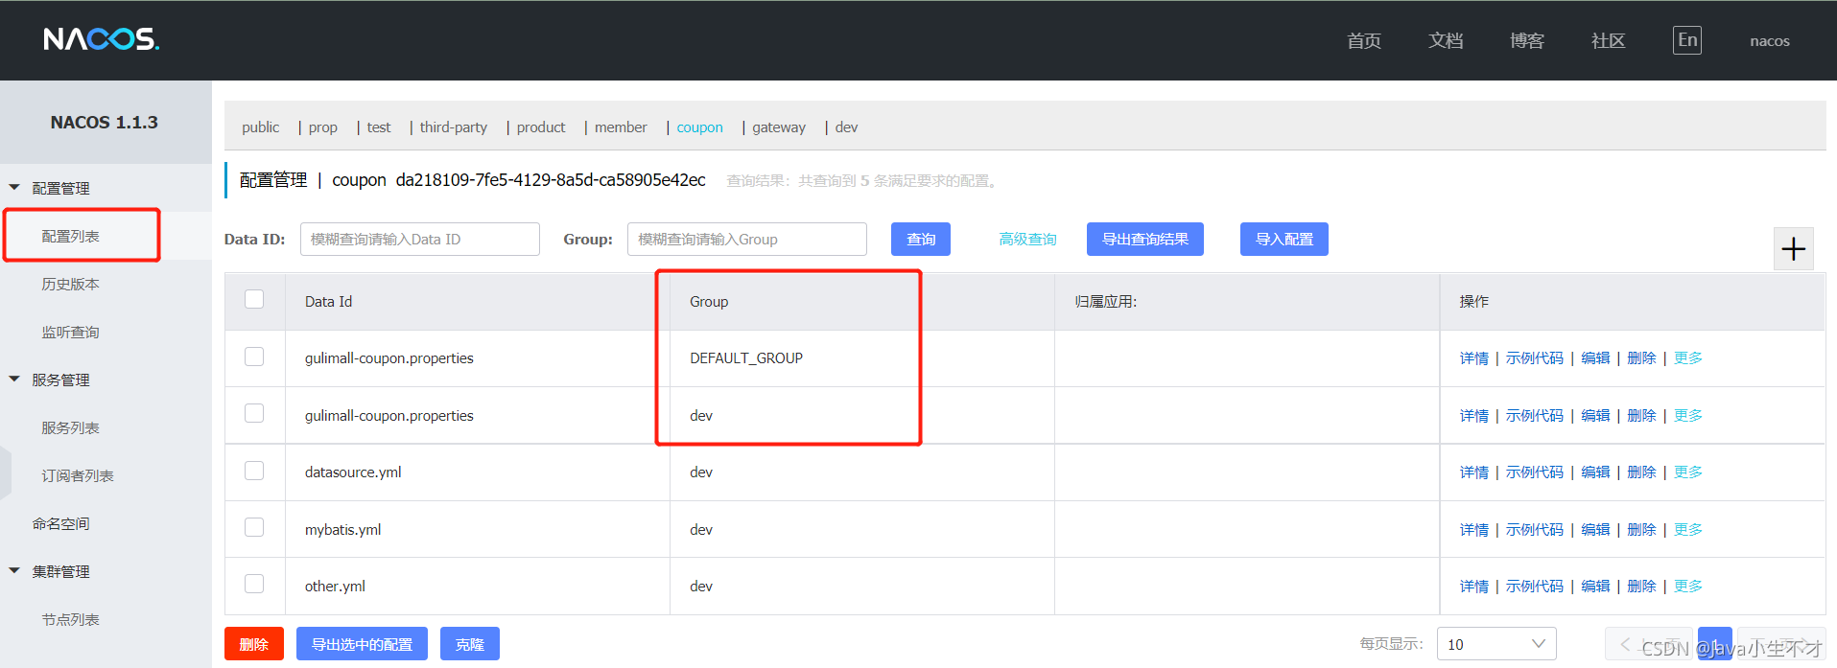Open the page size dropdown showing 10
Image resolution: width=1837 pixels, height=668 pixels.
tap(1496, 644)
